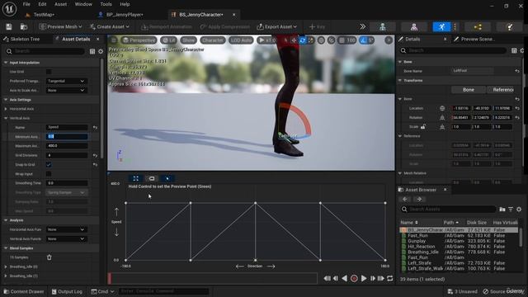Open the Tools menu
Viewport: 528px width, 297px height.
106,4
